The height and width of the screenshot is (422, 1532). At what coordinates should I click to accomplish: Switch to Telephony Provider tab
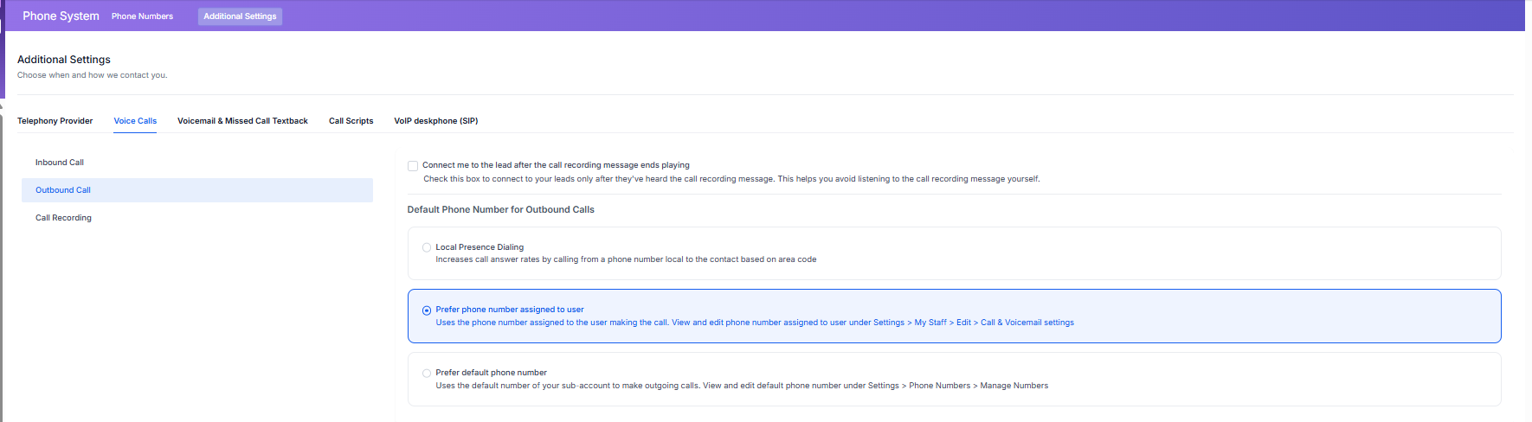55,121
